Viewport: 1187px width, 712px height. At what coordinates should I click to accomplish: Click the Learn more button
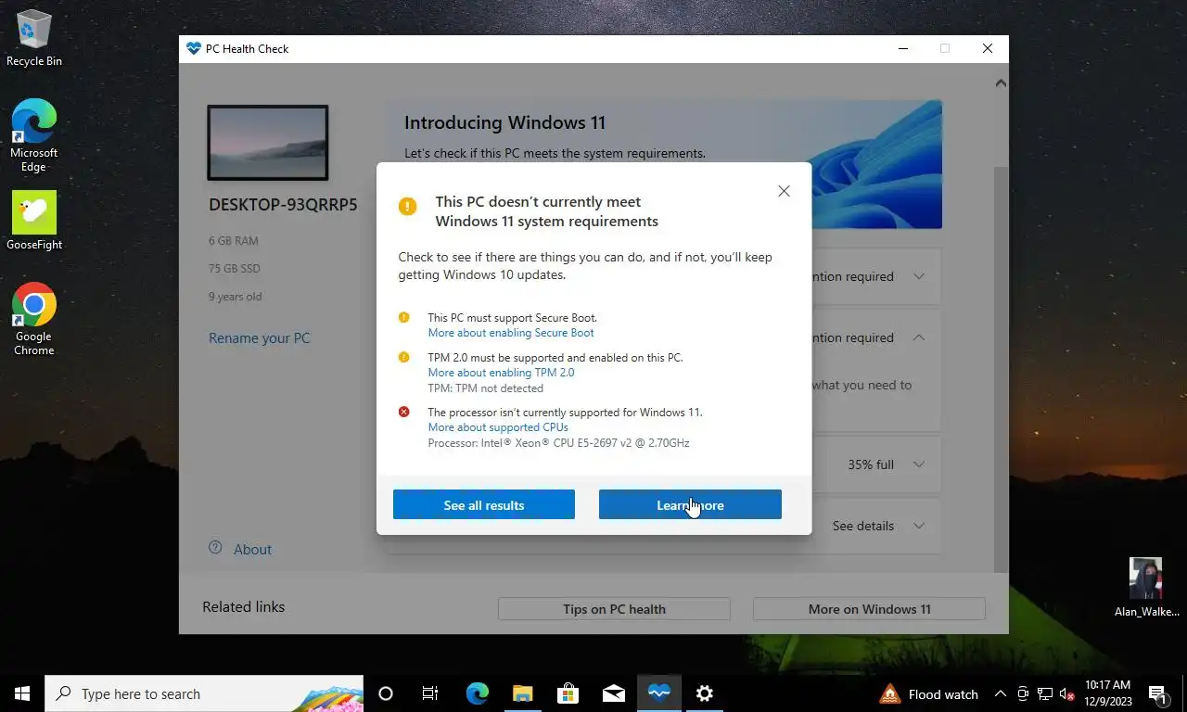coord(690,504)
